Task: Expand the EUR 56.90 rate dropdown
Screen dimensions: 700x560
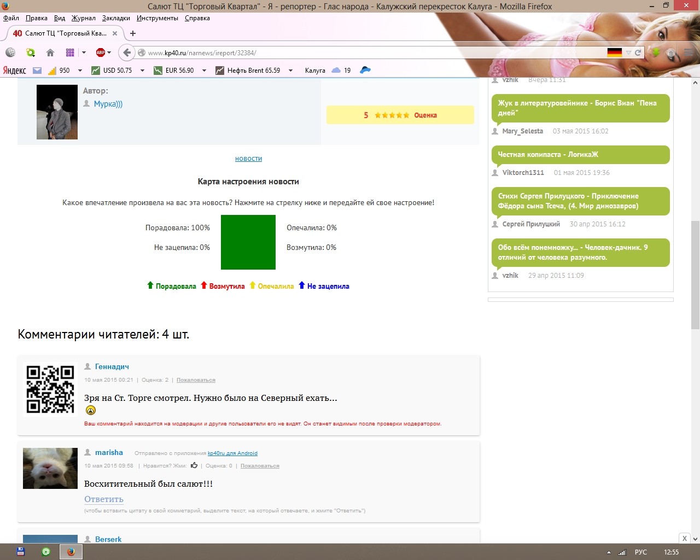Action: (204, 71)
